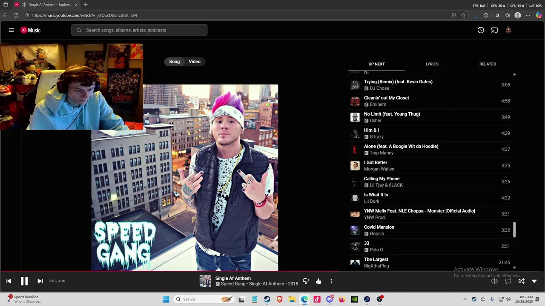This screenshot has width=545, height=306.
Task: Open the RELATED tab
Action: pos(488,64)
